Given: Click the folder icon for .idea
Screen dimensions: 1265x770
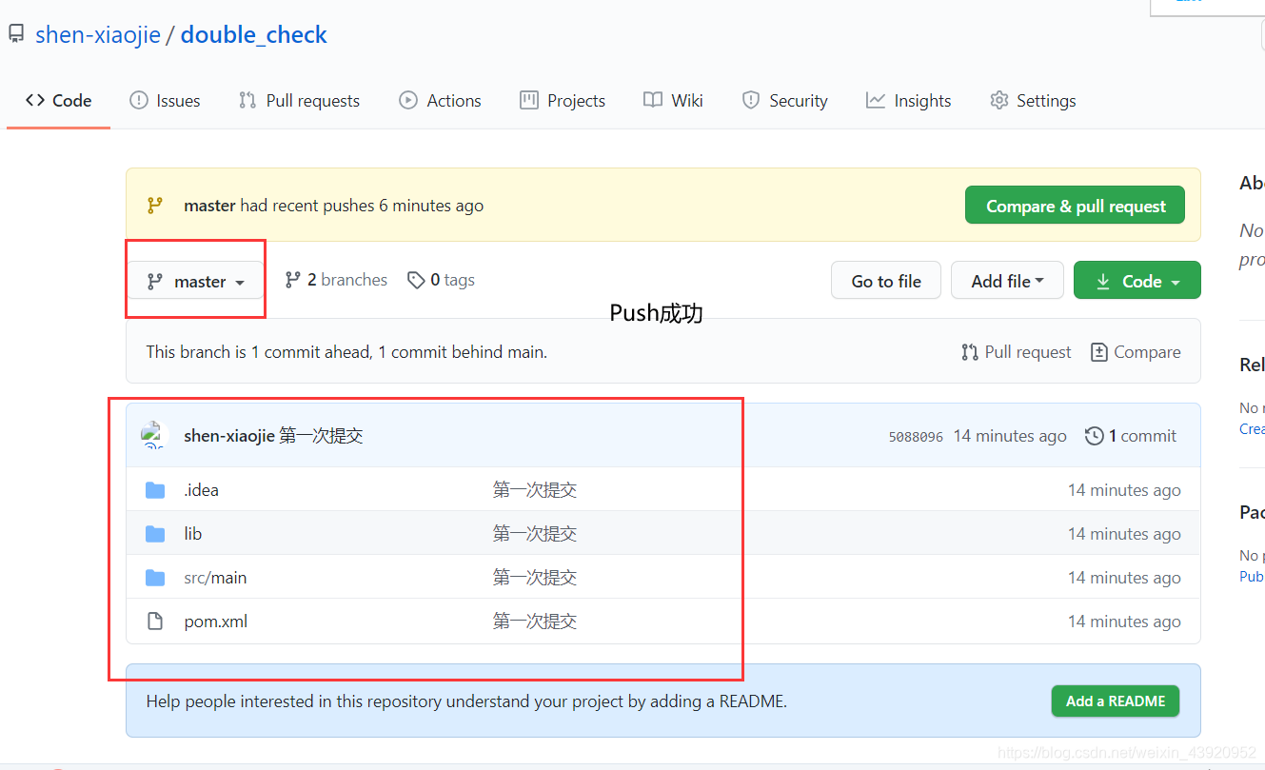Looking at the screenshot, I should point(155,490).
